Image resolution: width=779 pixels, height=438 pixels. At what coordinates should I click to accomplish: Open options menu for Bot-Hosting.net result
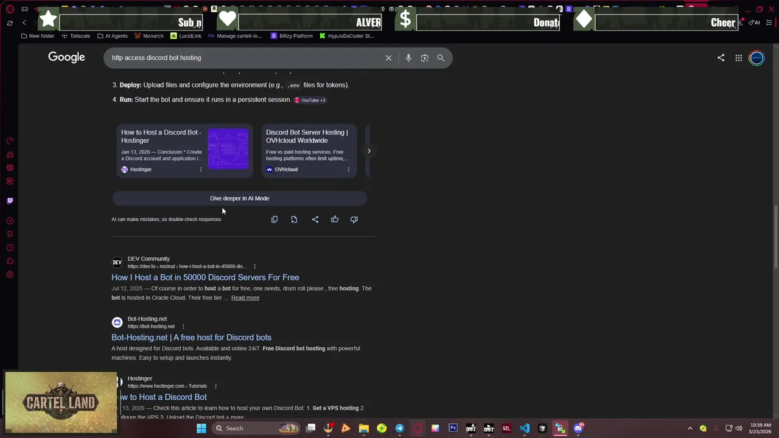point(183,327)
